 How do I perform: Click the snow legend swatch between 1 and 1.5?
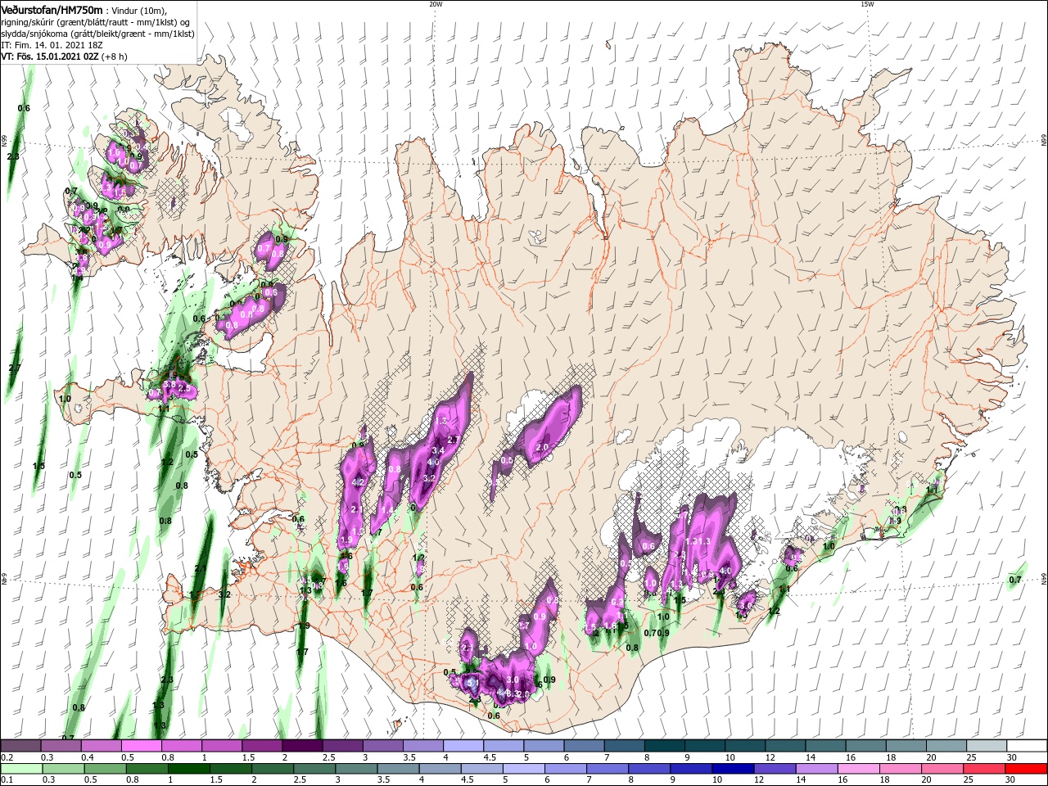click(222, 746)
